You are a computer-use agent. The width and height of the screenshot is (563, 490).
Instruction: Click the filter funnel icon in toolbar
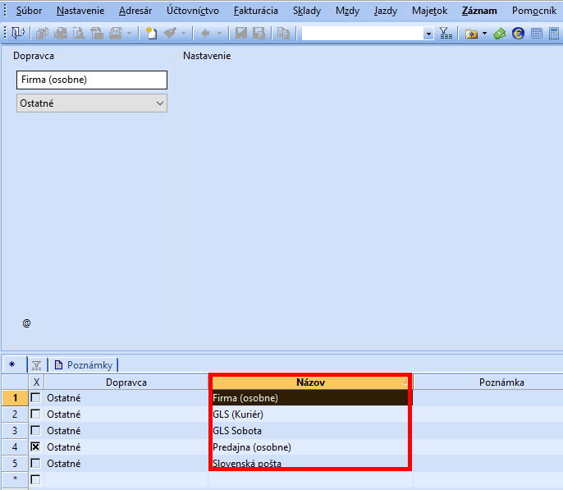(x=446, y=34)
